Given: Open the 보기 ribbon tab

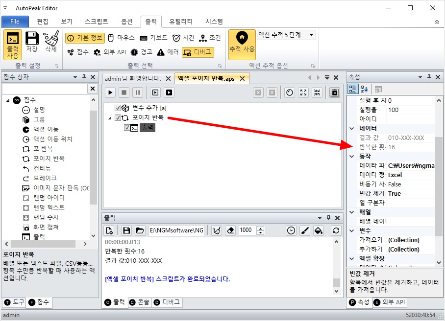Looking at the screenshot, I should [67, 22].
